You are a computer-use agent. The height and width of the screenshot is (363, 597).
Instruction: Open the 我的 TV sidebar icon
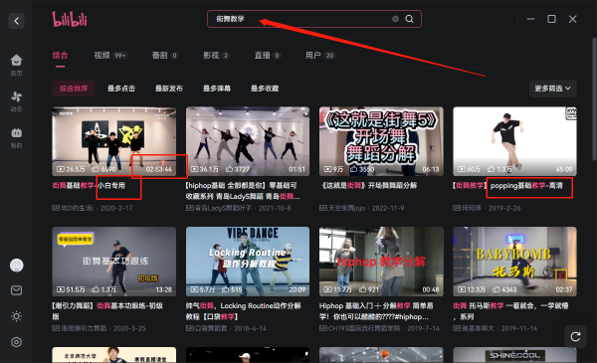pos(16,137)
